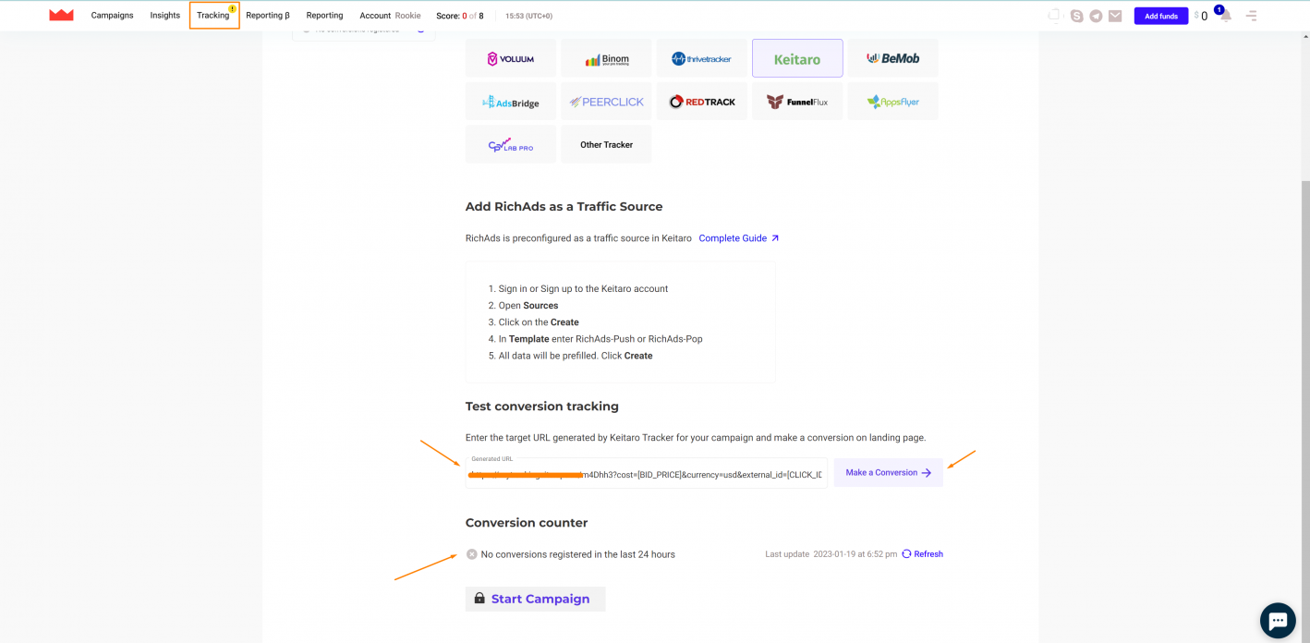Select the AppsFlyer tracker tile

(892, 102)
